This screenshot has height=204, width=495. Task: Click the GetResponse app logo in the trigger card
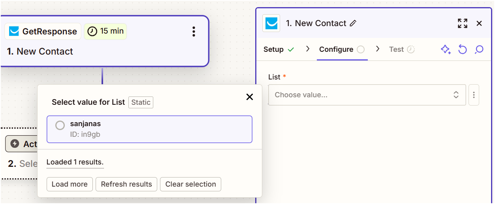14,31
